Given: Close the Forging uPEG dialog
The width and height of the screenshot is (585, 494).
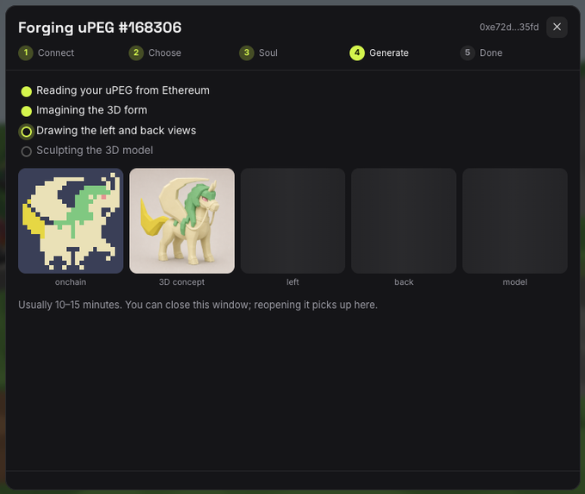Looking at the screenshot, I should [557, 27].
